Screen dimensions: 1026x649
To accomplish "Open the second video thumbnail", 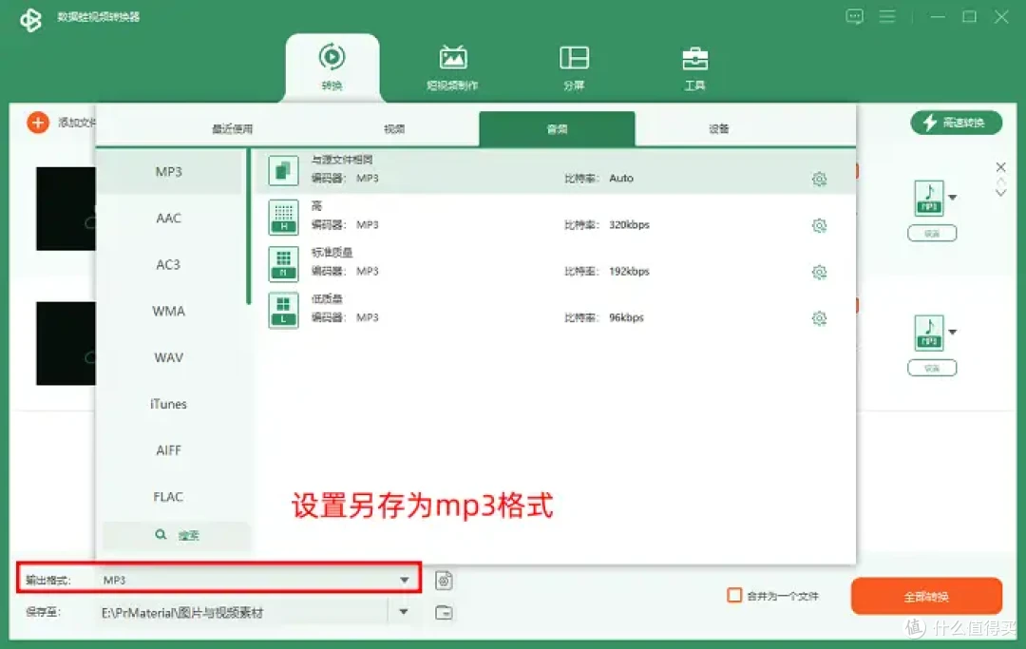I will pos(66,343).
